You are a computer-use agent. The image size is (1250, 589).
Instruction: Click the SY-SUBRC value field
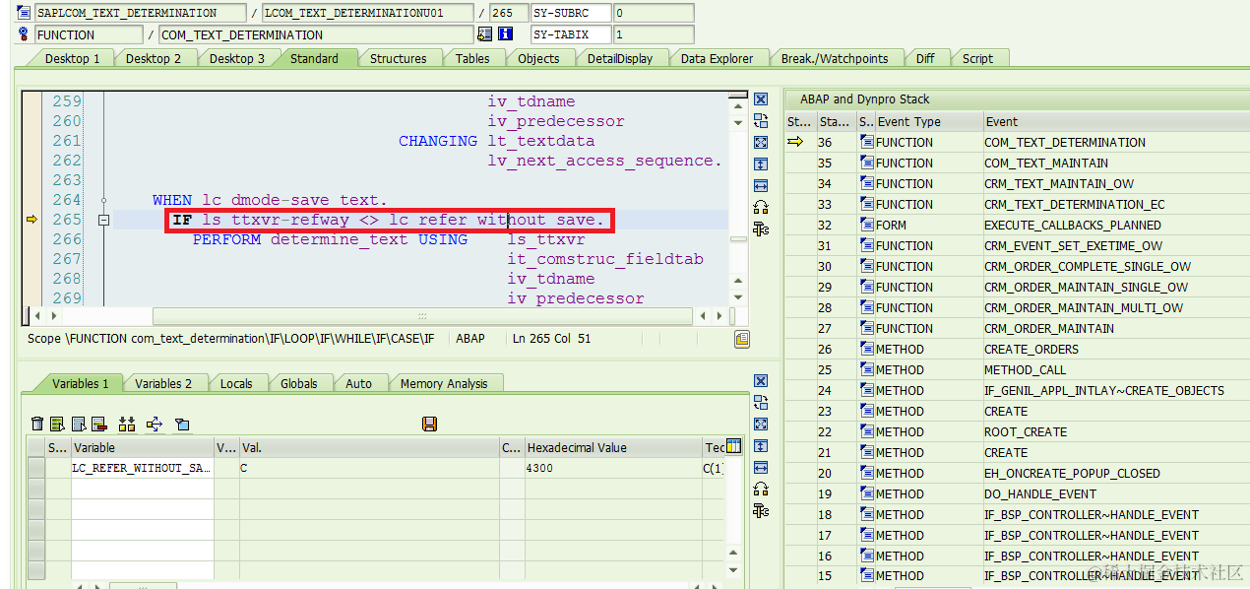pos(654,13)
